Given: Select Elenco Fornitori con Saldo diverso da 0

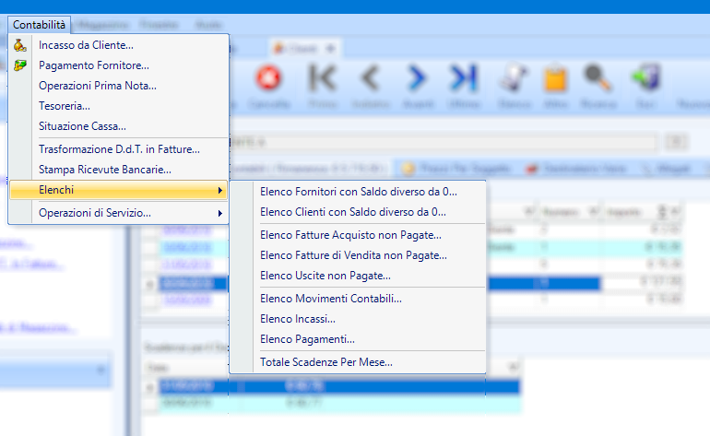Looking at the screenshot, I should 359,192.
